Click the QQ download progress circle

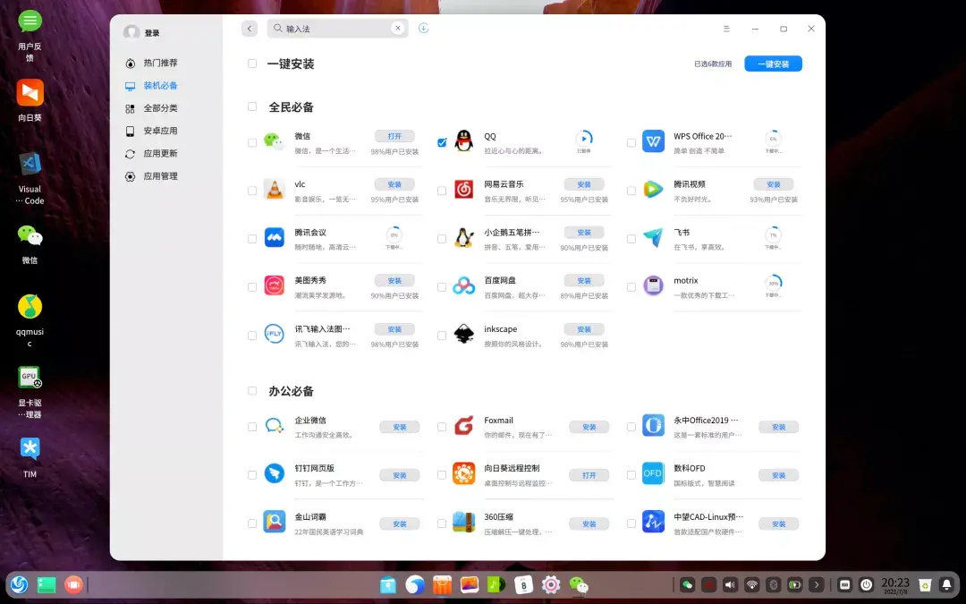click(x=583, y=138)
